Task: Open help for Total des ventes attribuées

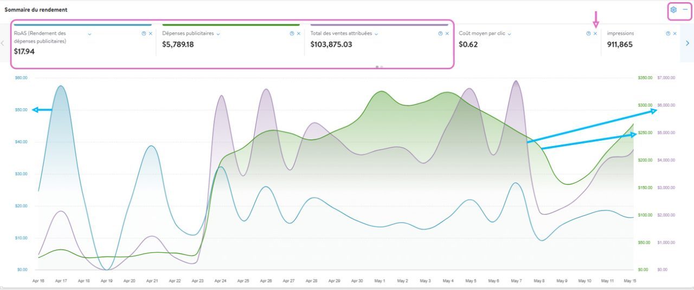Action: (440, 34)
